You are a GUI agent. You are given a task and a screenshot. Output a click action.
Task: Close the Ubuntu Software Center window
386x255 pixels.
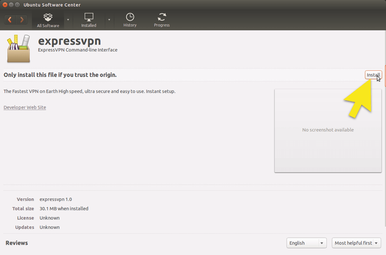[x=5, y=5]
